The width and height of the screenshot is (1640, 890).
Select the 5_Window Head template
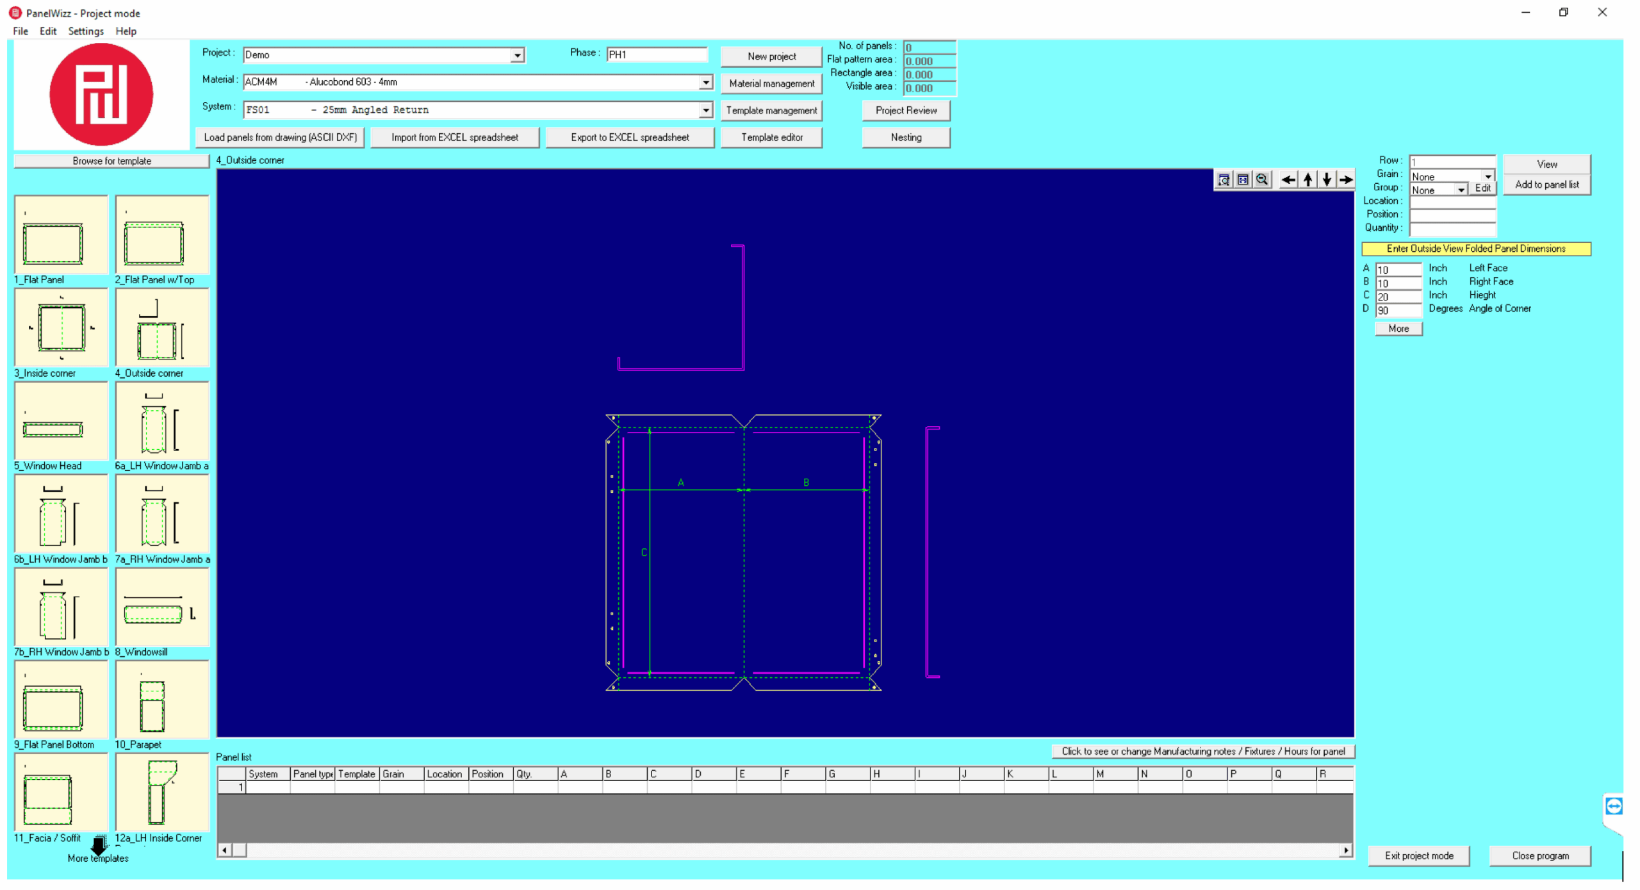click(x=61, y=421)
